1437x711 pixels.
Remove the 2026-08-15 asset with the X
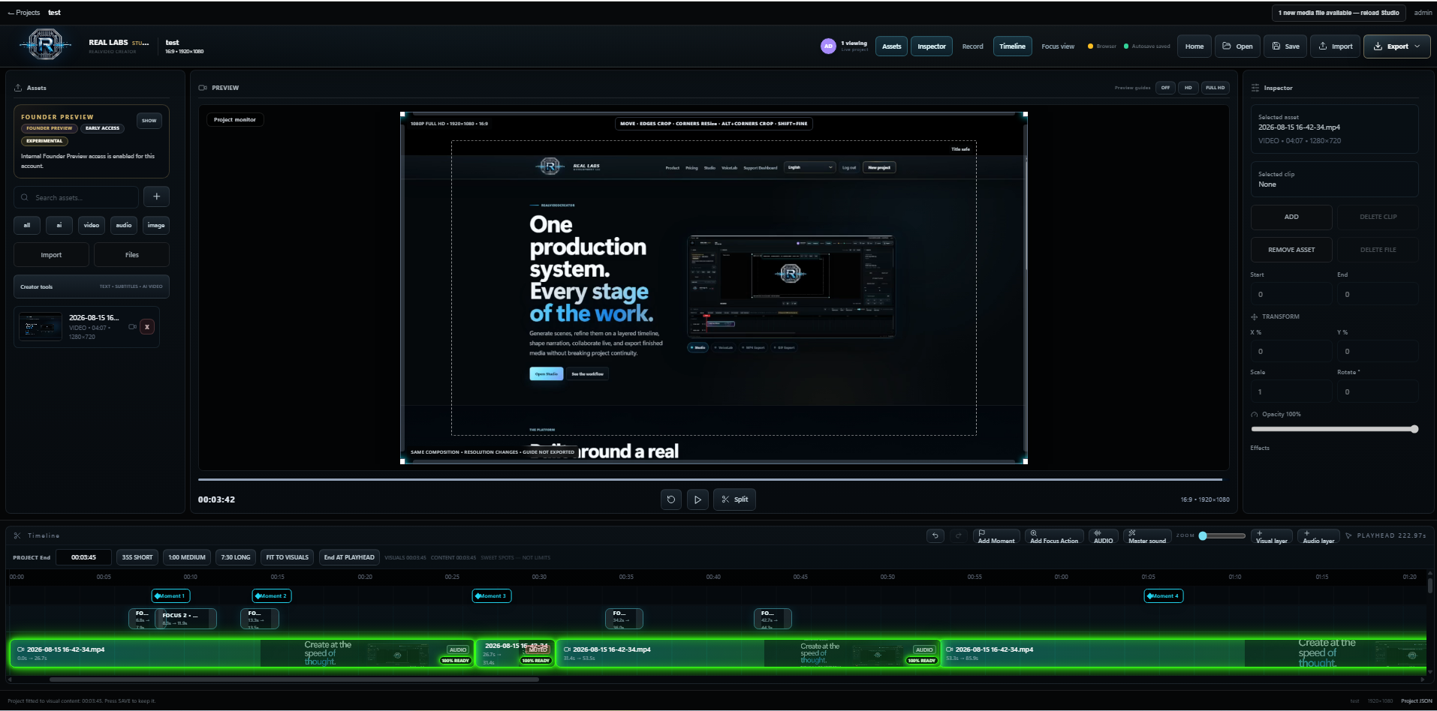click(x=147, y=327)
